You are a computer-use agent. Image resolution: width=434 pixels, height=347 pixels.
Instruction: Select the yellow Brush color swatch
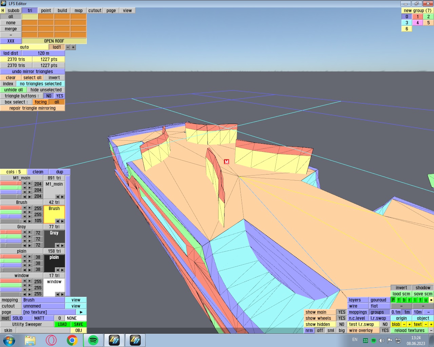click(x=54, y=214)
